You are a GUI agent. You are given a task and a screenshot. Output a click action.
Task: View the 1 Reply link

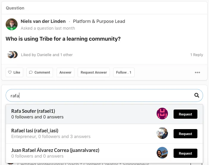(196, 55)
